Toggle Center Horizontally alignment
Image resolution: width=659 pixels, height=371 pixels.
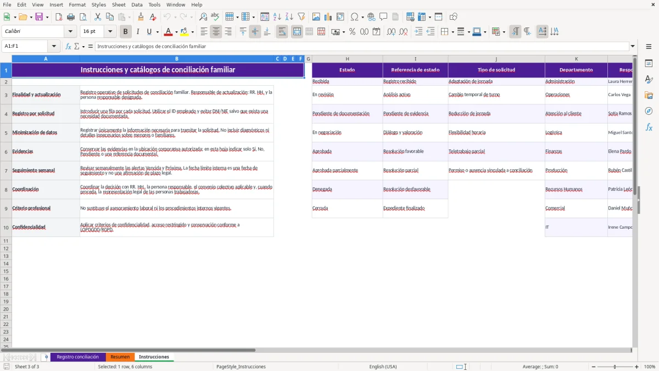[x=216, y=32]
